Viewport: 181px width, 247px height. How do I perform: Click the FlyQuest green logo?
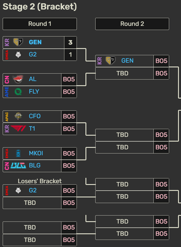pyautogui.click(x=18, y=91)
